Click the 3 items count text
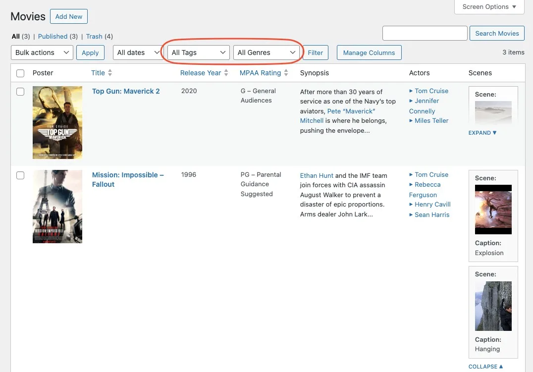533x372 pixels. pos(513,52)
